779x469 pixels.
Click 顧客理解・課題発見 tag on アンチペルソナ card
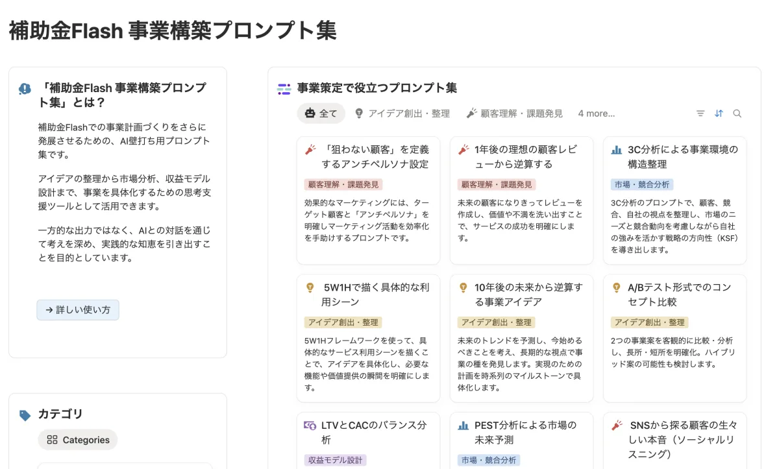(343, 184)
